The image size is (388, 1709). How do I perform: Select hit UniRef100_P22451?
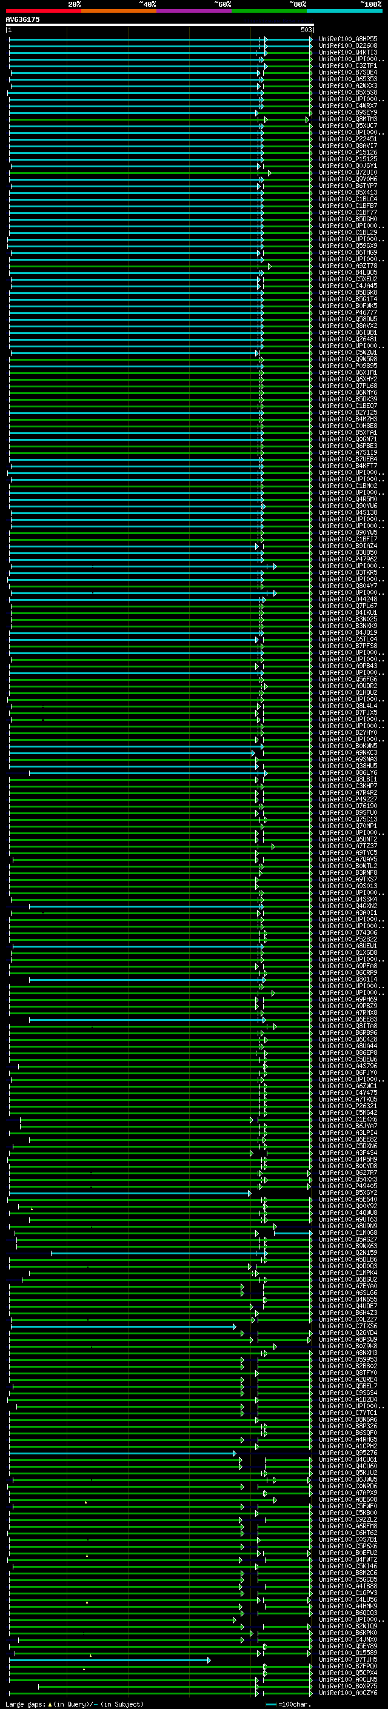(348, 139)
